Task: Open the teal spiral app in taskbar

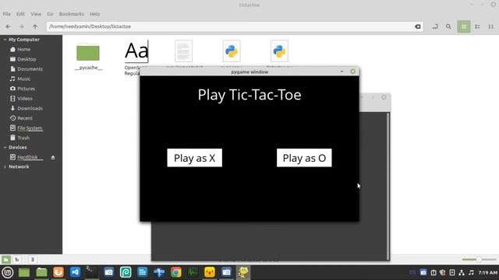Action: coord(126,272)
